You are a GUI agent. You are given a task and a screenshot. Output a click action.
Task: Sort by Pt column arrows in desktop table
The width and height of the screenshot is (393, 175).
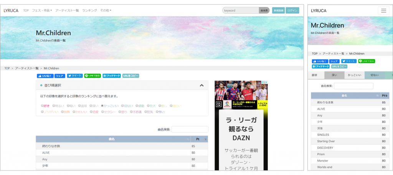click(206, 139)
